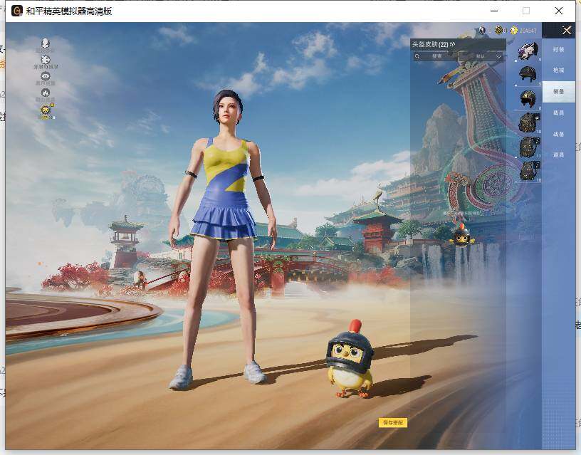The width and height of the screenshot is (581, 455).
Task: Toggle the eye visibility icon in left sidebar
Action: pyautogui.click(x=46, y=77)
